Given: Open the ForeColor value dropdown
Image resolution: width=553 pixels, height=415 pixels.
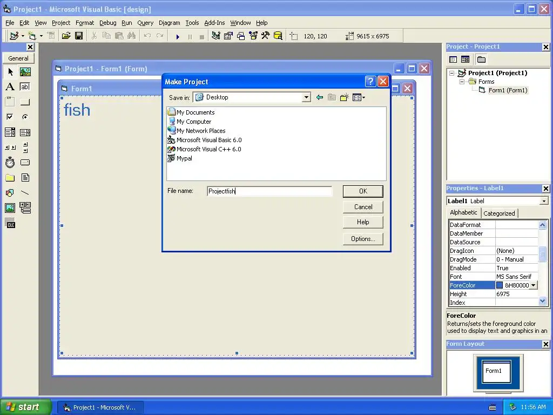Looking at the screenshot, I should click(533, 285).
